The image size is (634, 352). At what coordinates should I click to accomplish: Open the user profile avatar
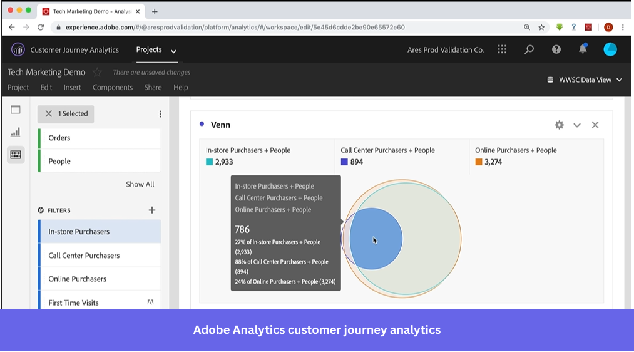610,49
